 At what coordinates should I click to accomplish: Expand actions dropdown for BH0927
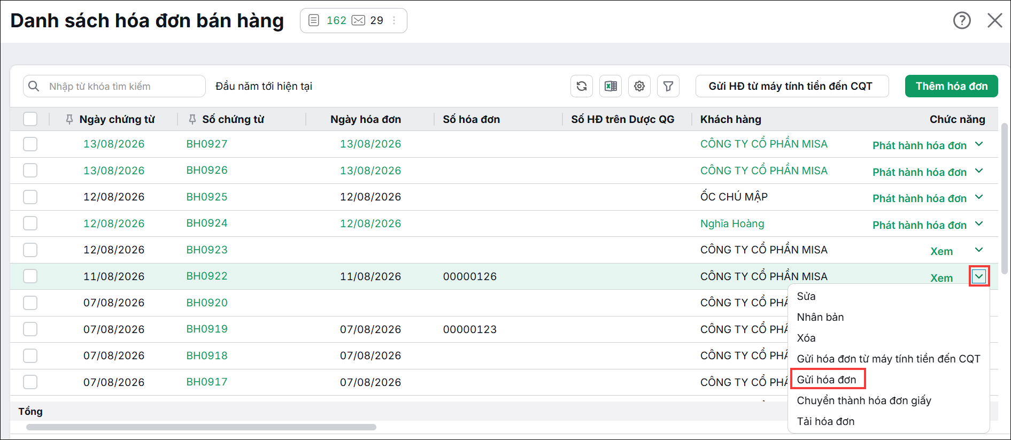click(979, 144)
